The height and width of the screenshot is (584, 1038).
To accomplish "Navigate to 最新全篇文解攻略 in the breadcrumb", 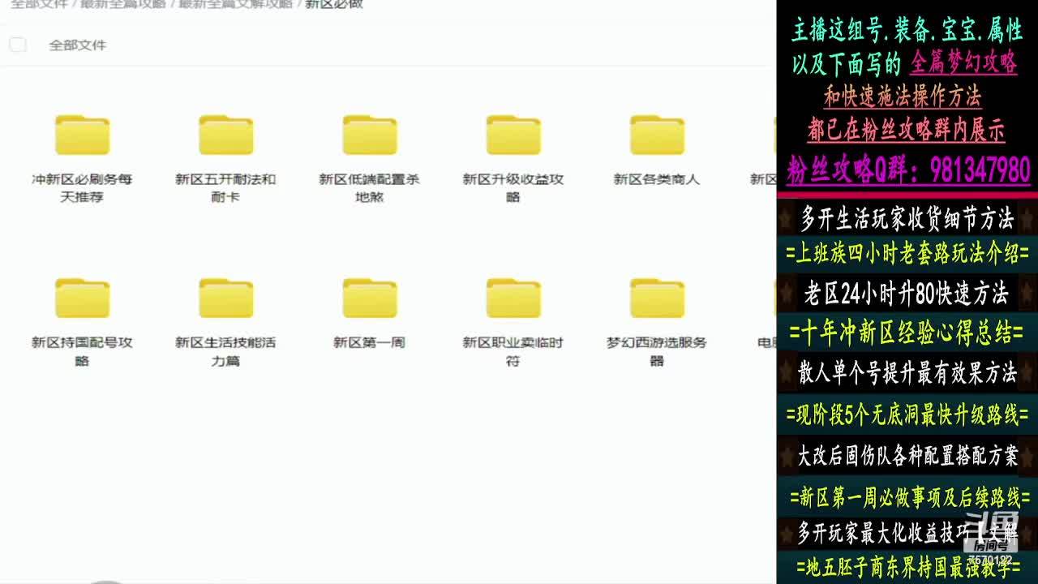I will [235, 4].
